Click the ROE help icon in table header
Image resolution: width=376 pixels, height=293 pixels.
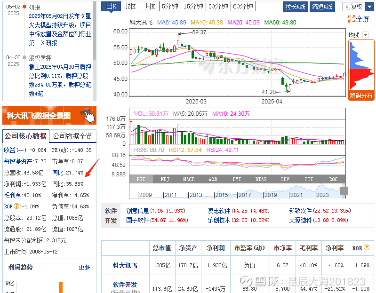tap(367, 247)
